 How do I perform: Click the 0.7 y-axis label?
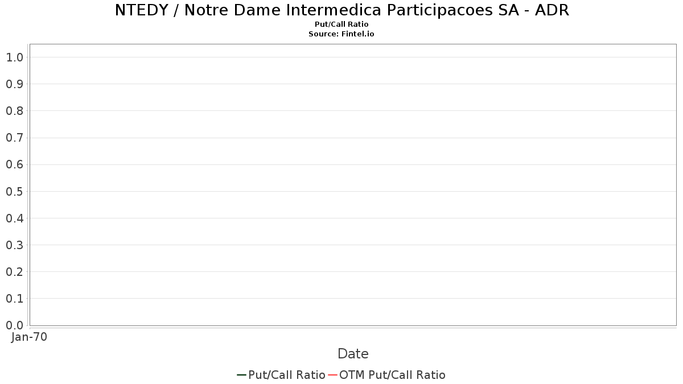click(14, 138)
